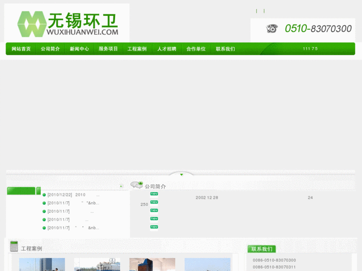Screen dimensions: 362x271
Task: Click the topmost green 'new' badge
Action: point(154,194)
